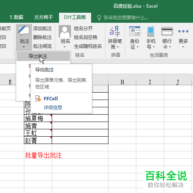Click the empty cell right of 赵菁
Screen dimensions: 193x193
(x=80, y=140)
